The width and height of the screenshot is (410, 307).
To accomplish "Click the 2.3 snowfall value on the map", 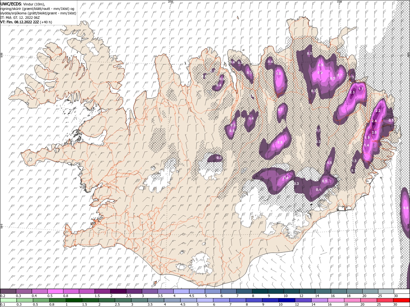I will (x=352, y=92).
